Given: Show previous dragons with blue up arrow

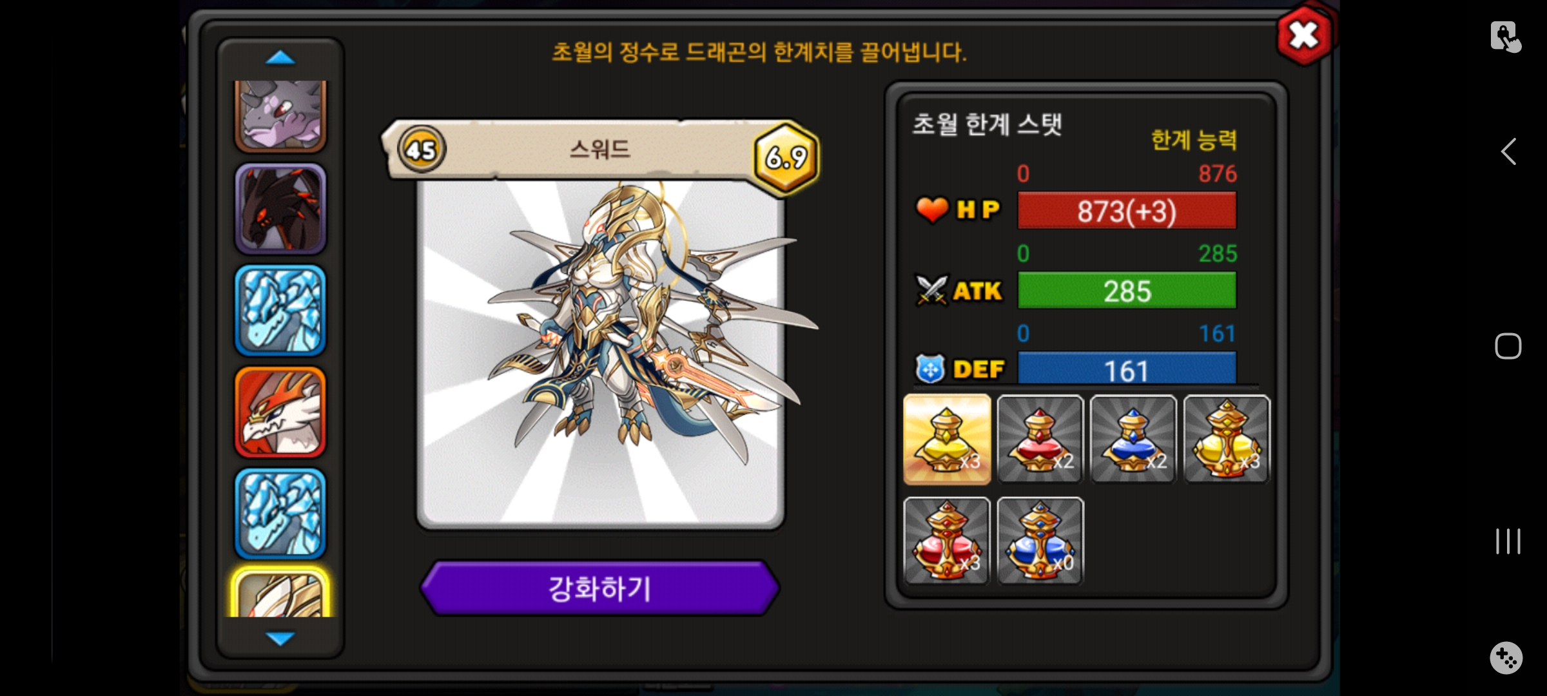Looking at the screenshot, I should (280, 58).
